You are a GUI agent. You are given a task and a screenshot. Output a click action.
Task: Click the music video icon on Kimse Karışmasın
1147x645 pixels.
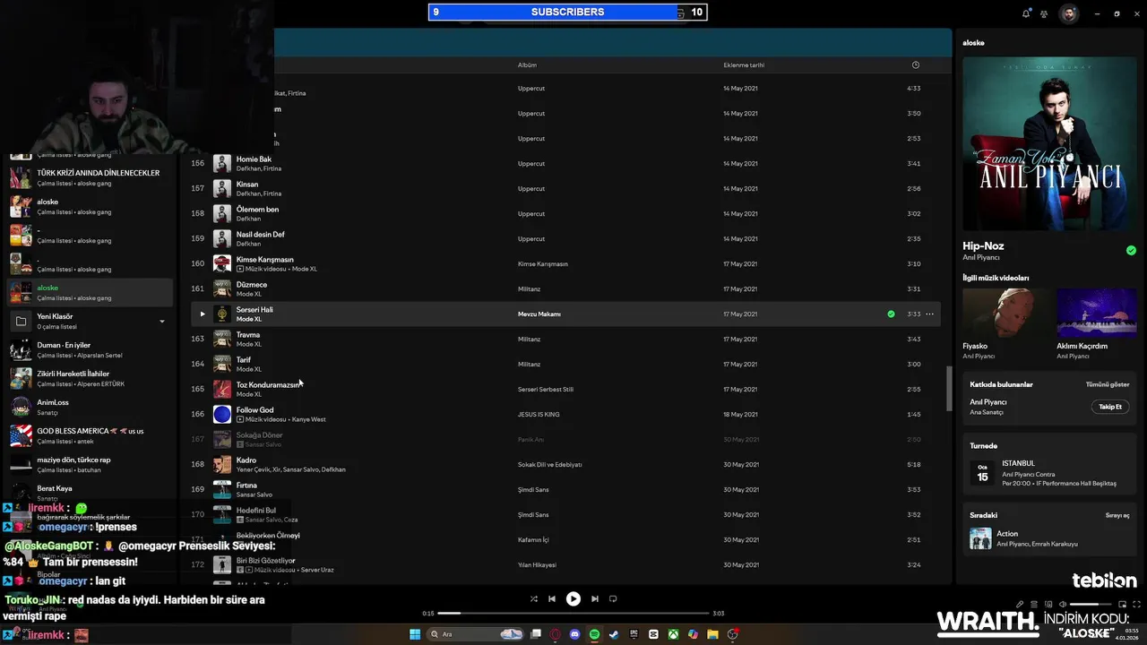pyautogui.click(x=240, y=269)
